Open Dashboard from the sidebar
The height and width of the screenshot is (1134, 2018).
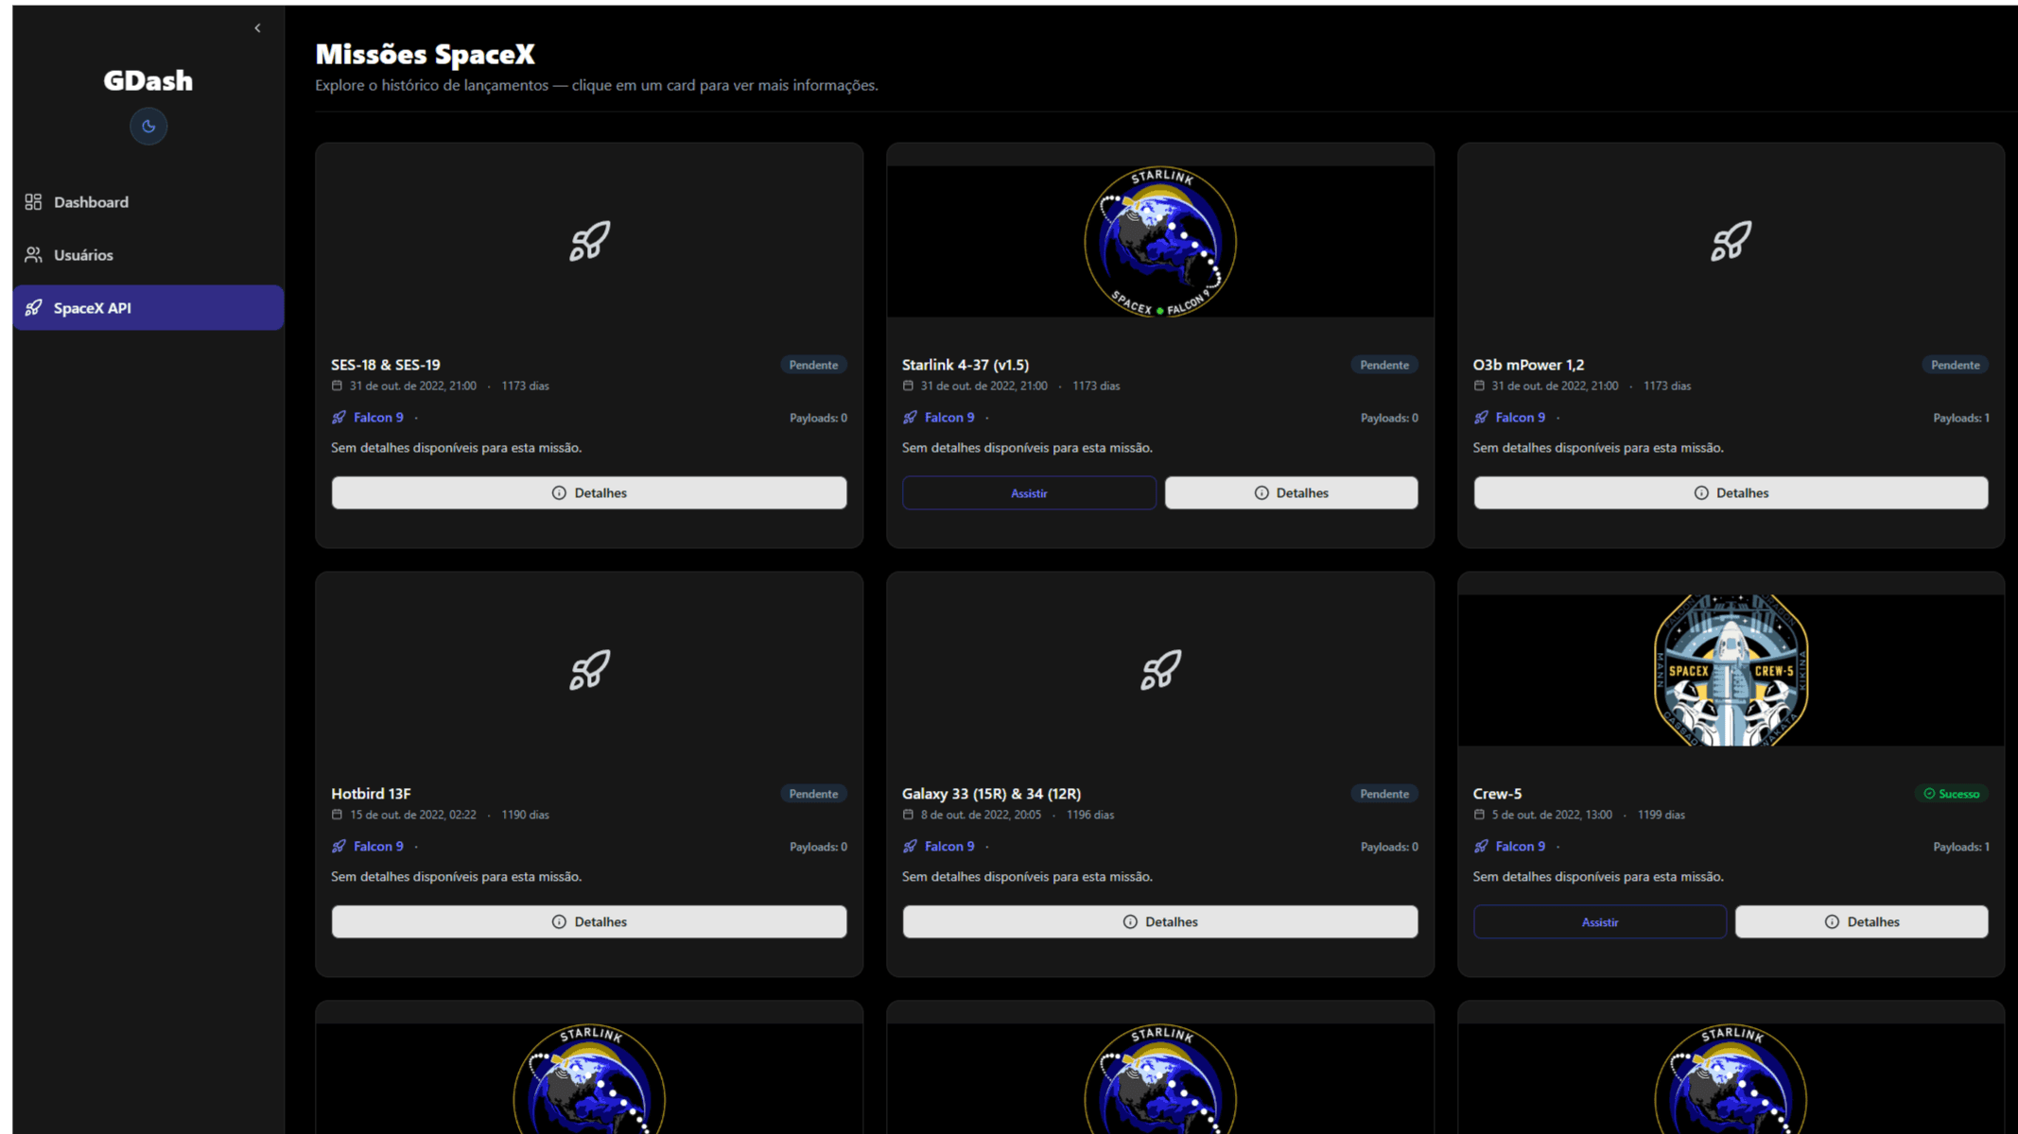click(x=91, y=202)
